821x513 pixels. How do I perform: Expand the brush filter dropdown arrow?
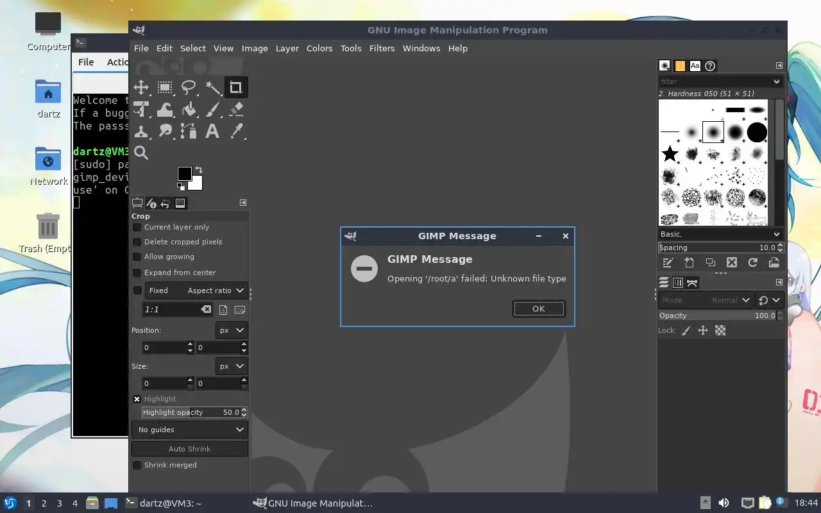coord(777,81)
